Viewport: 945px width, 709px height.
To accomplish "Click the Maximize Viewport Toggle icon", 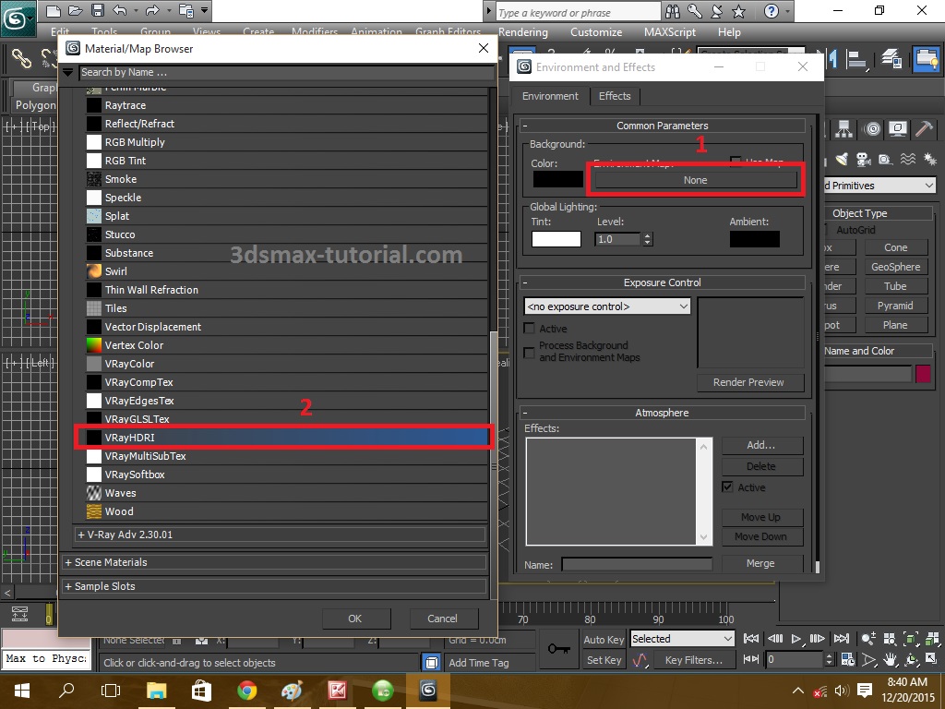I will (x=932, y=659).
